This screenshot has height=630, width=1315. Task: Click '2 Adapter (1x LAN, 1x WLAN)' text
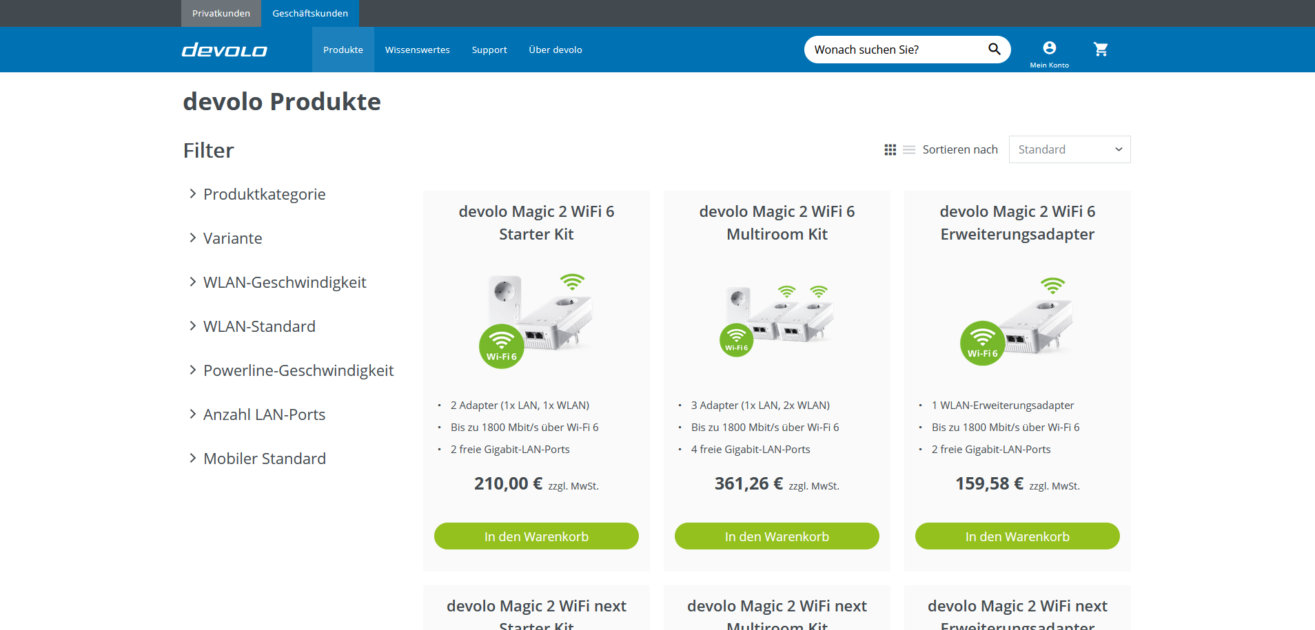pos(520,406)
